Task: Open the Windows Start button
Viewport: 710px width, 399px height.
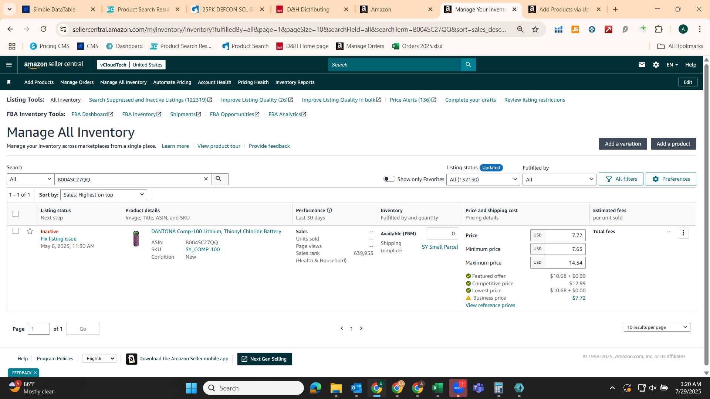Action: tap(191, 388)
